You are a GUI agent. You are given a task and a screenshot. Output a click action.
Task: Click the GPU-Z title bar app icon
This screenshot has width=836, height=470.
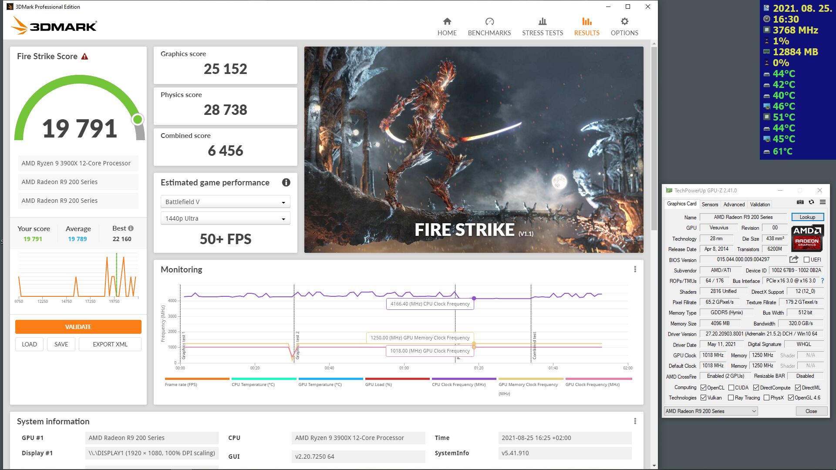[669, 190]
